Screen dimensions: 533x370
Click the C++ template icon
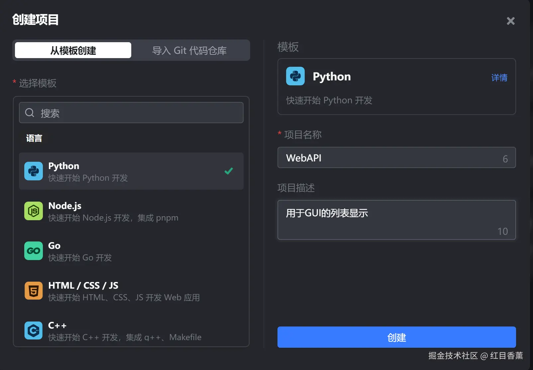[34, 330]
